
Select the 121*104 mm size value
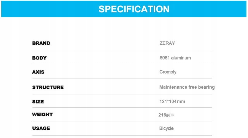tap(172, 102)
